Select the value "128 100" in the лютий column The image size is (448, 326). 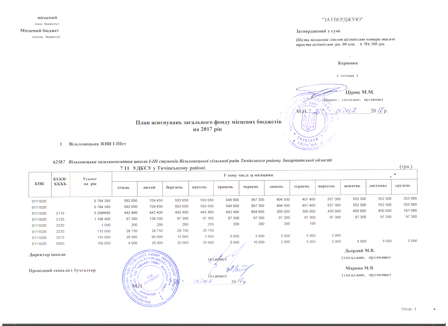156,219
